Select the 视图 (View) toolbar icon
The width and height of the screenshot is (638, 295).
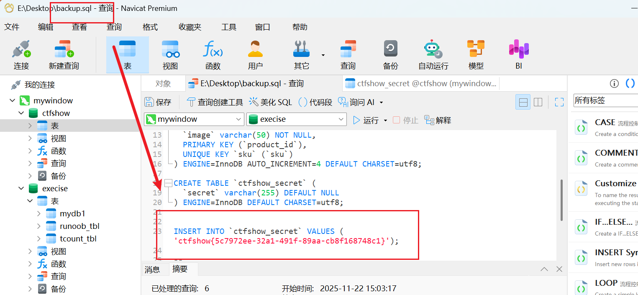(170, 55)
